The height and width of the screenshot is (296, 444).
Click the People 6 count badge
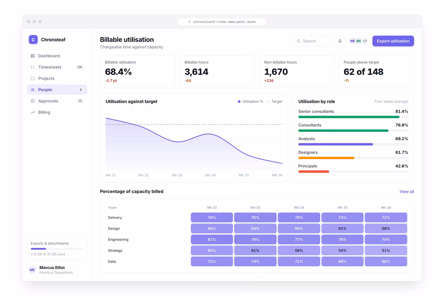tap(81, 90)
